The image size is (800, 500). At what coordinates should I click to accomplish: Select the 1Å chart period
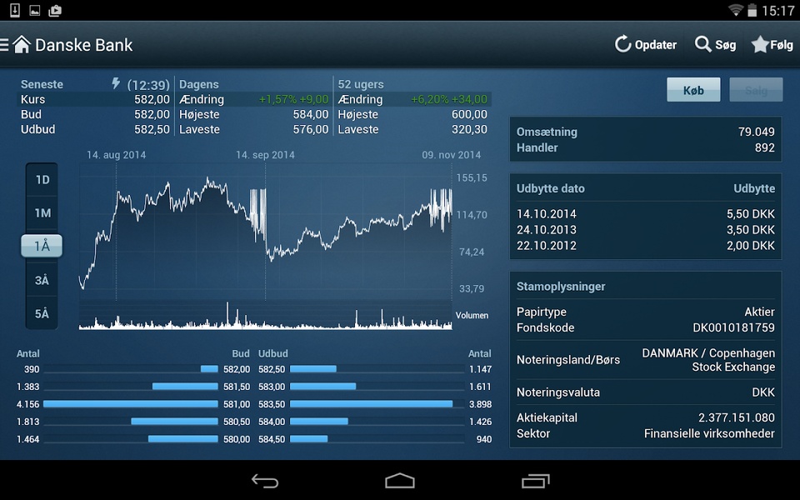42,247
